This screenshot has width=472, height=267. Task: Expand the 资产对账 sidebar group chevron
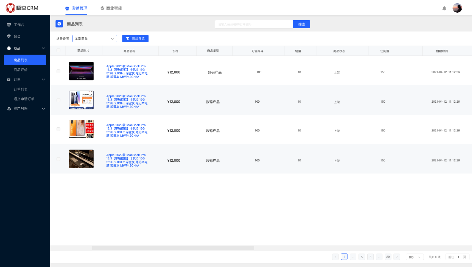[x=43, y=109]
